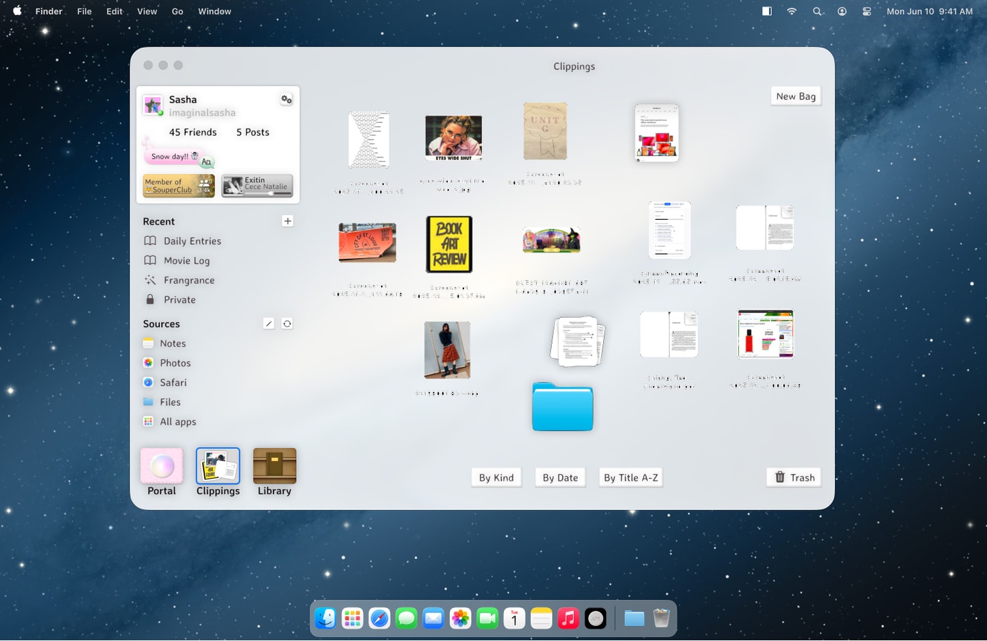The width and height of the screenshot is (987, 641).
Task: Open the Private locked entry
Action: click(x=170, y=300)
